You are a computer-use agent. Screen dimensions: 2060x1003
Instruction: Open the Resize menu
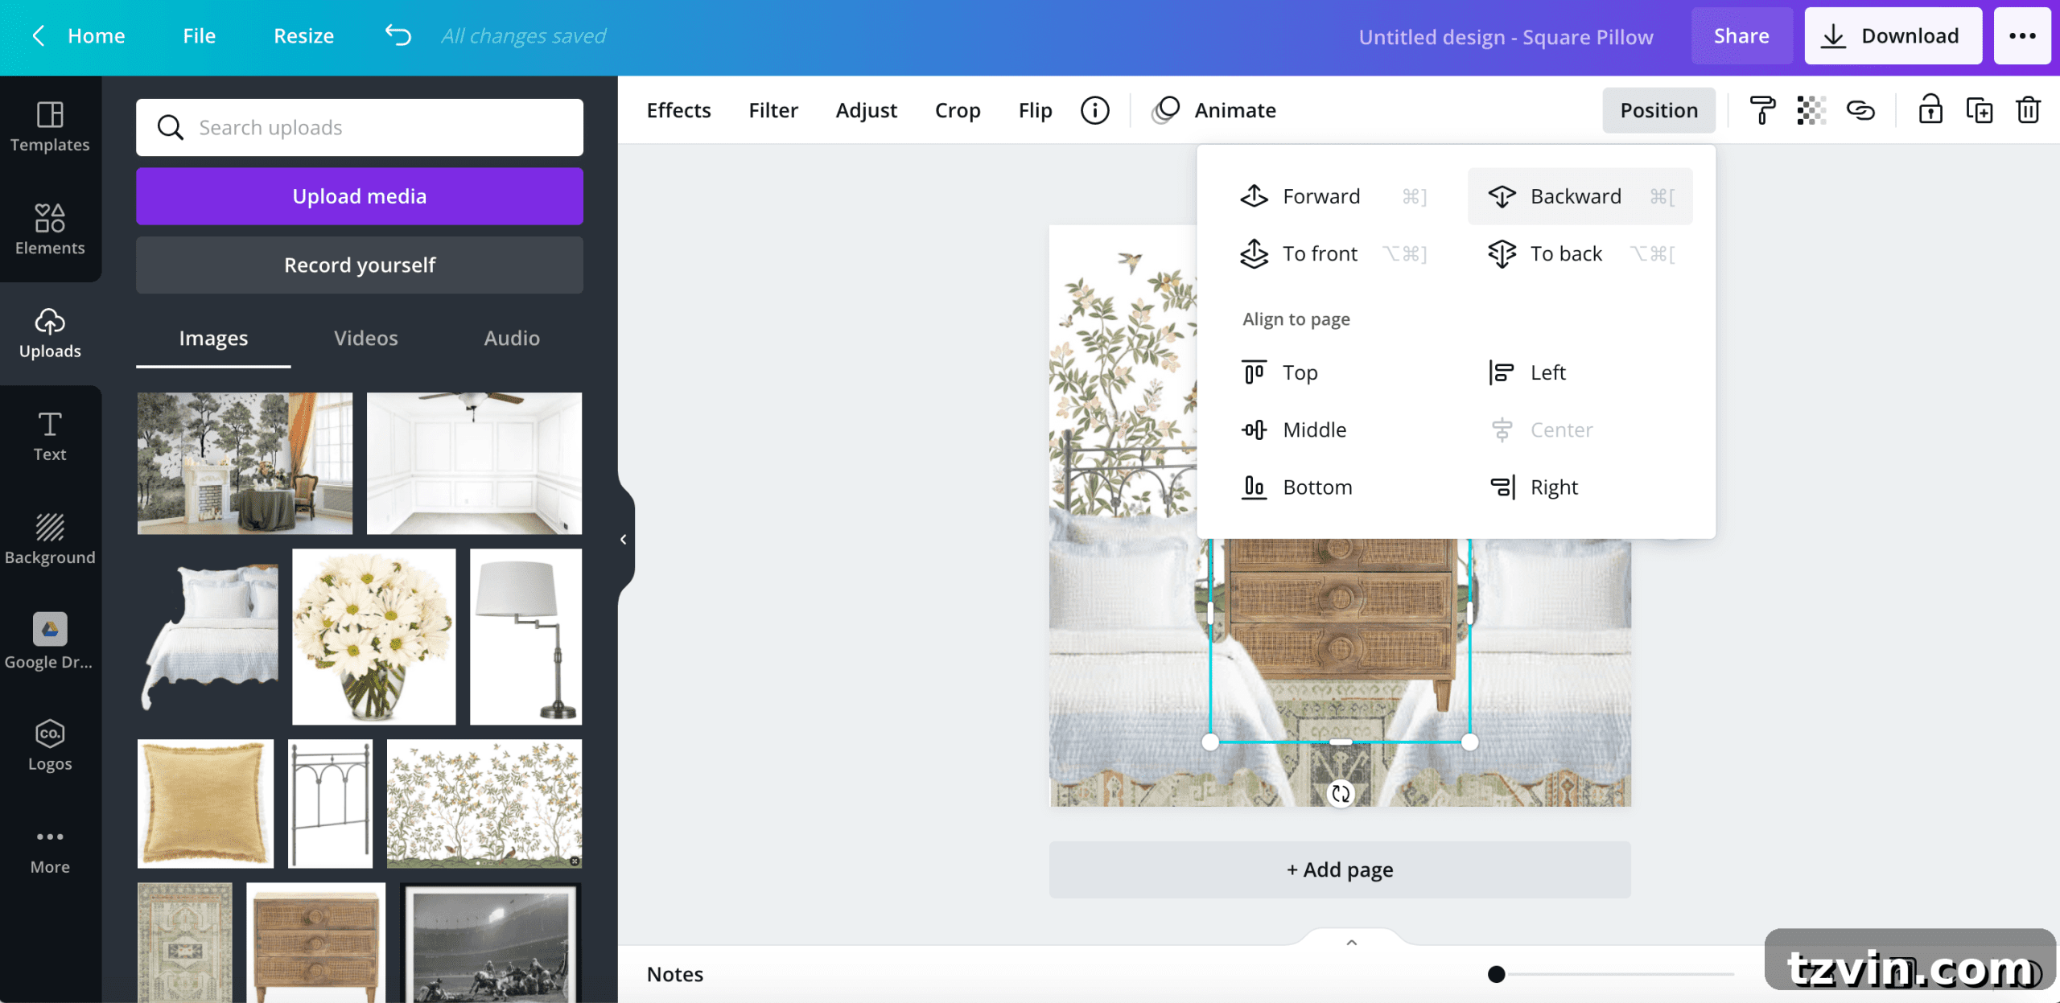(303, 35)
